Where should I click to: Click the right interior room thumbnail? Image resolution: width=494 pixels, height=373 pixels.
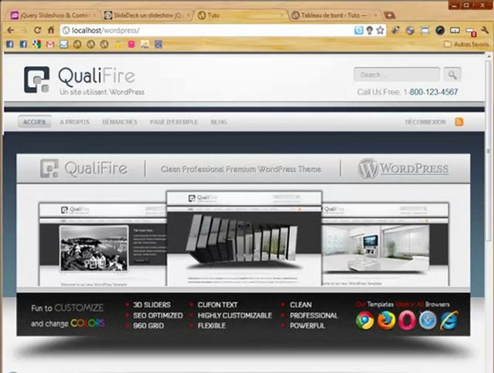point(376,248)
